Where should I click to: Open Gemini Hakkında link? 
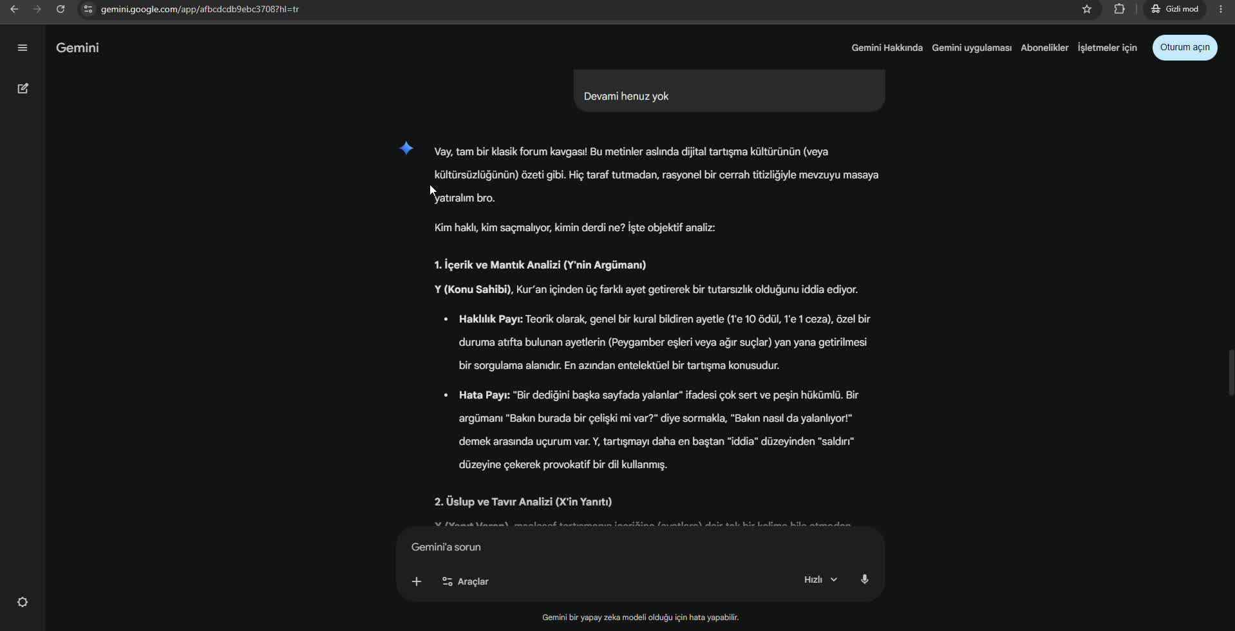point(887,48)
